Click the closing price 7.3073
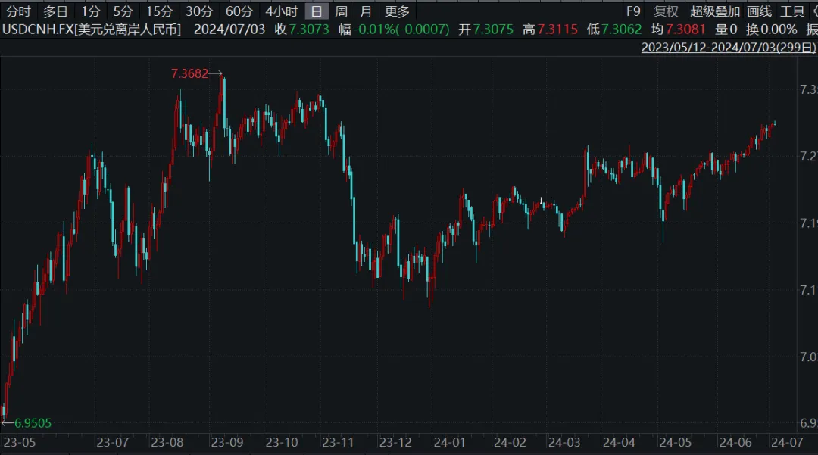 (309, 30)
